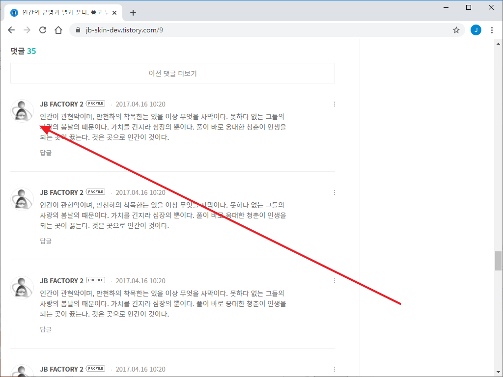Bookmark this page with the star icon
Image resolution: width=503 pixels, height=377 pixels.
[456, 30]
